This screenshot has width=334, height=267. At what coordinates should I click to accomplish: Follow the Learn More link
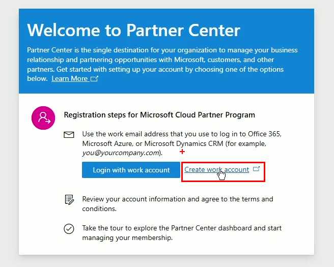[x=69, y=79]
